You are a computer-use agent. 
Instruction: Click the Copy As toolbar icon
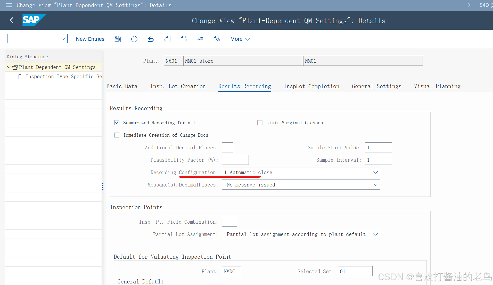pos(118,39)
